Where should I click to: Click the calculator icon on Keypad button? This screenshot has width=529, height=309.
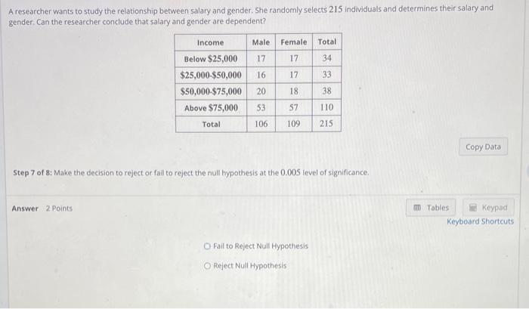(473, 208)
